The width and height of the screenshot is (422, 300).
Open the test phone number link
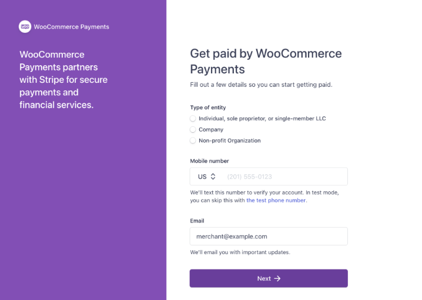click(276, 200)
